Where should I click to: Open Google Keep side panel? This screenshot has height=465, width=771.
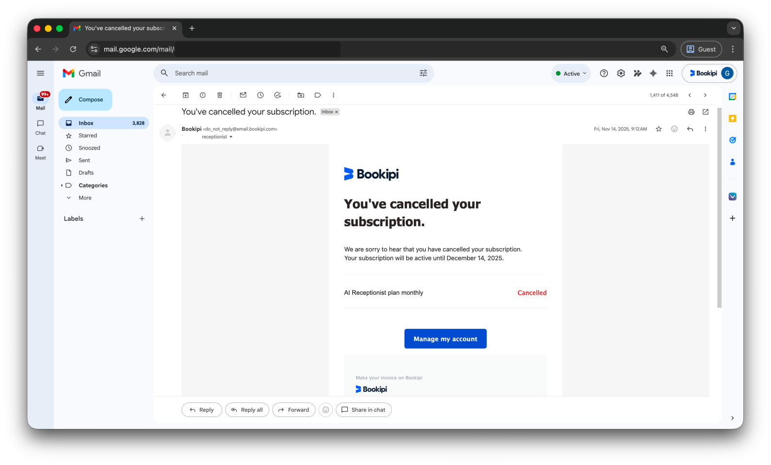click(x=733, y=119)
